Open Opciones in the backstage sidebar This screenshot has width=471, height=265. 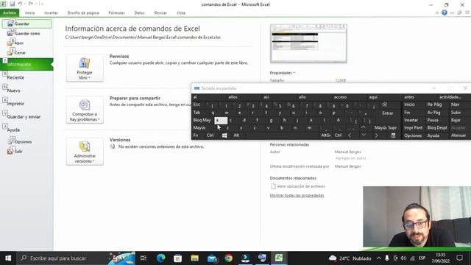coord(20,141)
